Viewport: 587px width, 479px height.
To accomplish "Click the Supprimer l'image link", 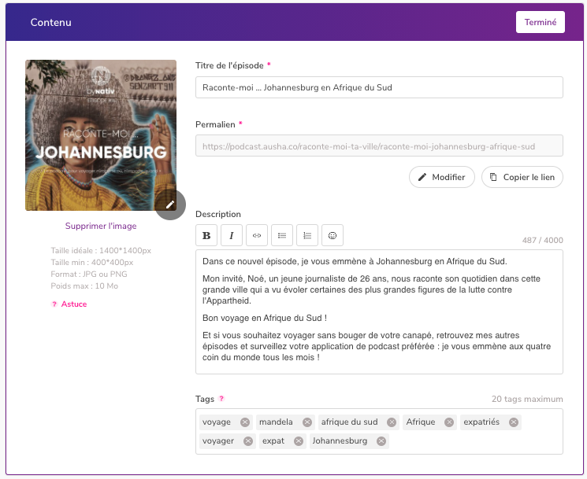I will (101, 226).
